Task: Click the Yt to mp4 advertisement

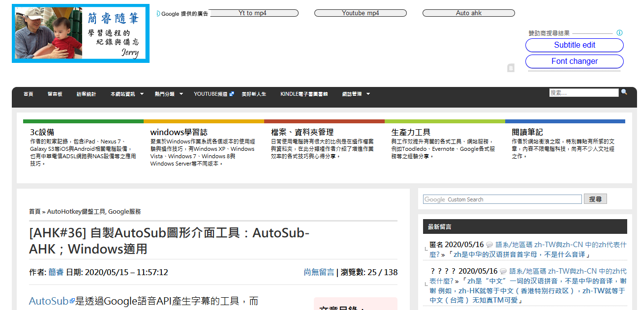Action: [254, 13]
